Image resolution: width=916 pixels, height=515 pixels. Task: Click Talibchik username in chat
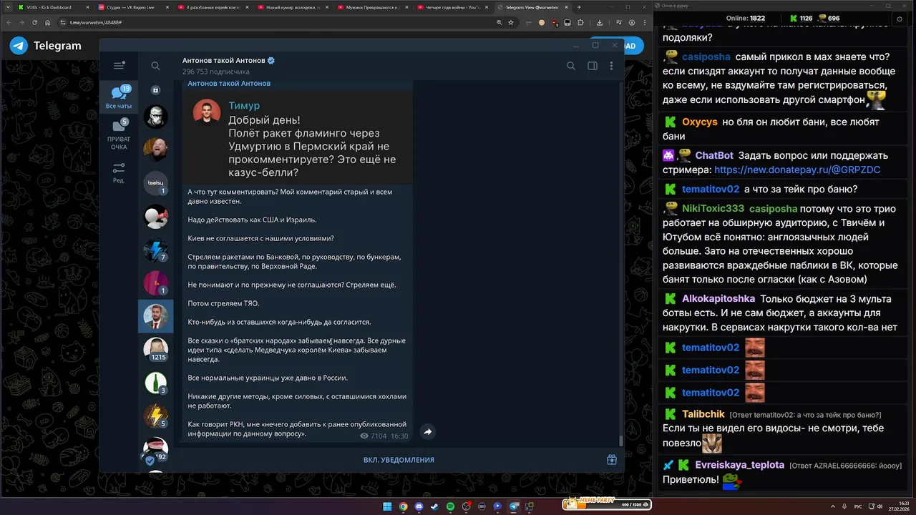click(703, 415)
